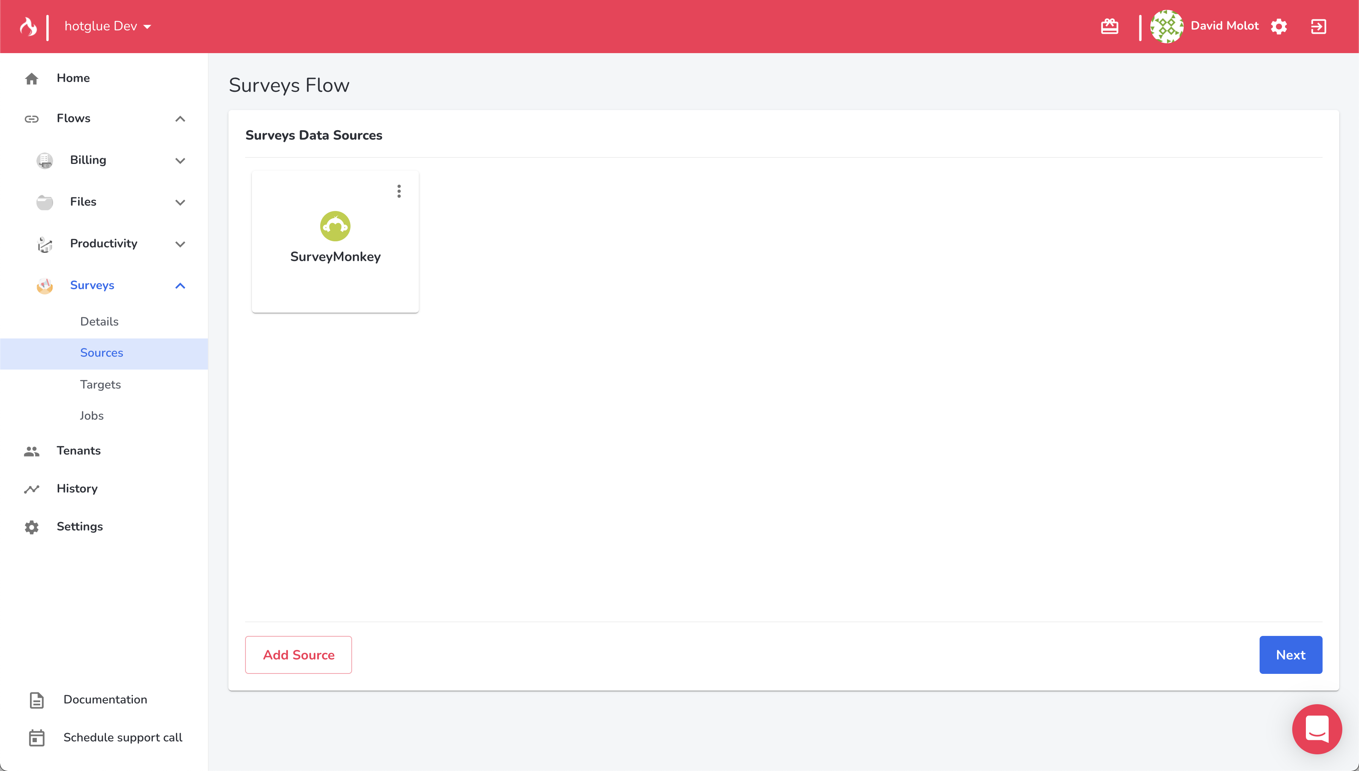Open the gift/what's new icon in header
The width and height of the screenshot is (1359, 771).
point(1109,26)
